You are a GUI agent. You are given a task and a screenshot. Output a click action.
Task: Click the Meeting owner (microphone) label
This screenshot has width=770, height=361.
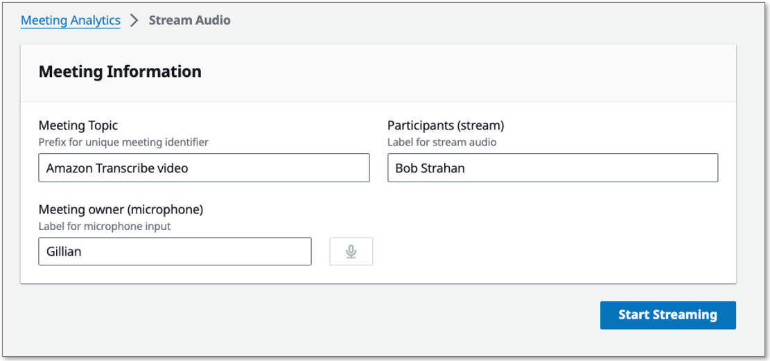(121, 209)
